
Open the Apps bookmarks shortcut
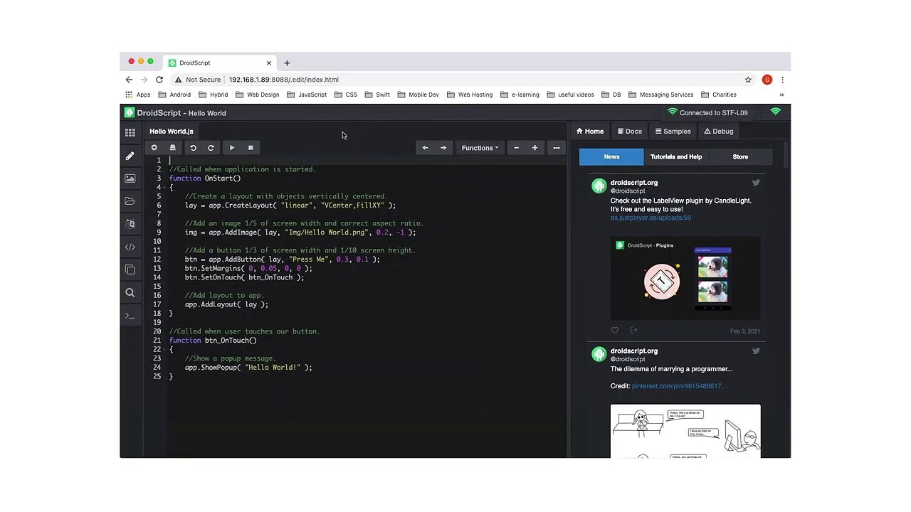pyautogui.click(x=138, y=95)
